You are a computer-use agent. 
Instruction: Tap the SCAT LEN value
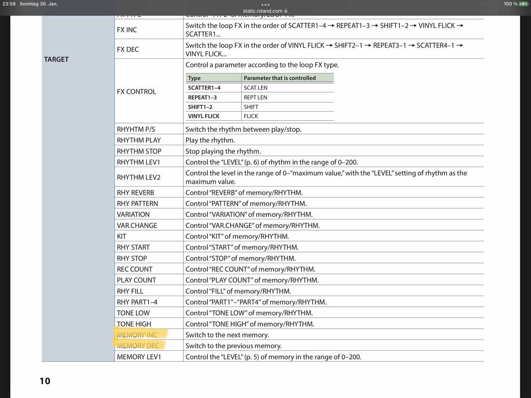tap(256, 87)
